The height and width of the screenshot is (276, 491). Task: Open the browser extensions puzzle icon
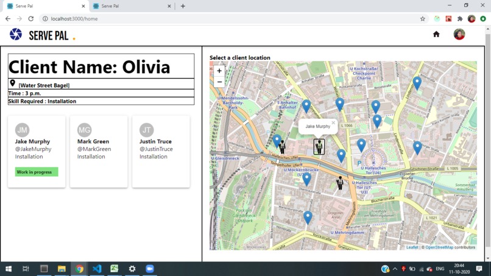coord(460,19)
